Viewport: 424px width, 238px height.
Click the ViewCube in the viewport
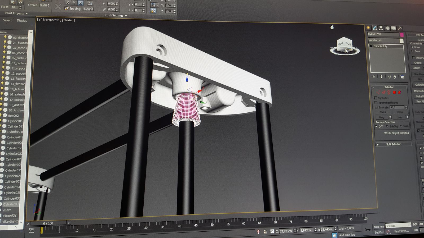[x=345, y=45]
